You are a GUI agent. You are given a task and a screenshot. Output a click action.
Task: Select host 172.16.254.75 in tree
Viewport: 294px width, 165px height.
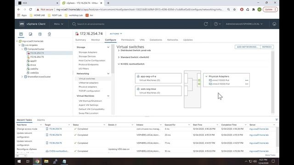point(37,57)
